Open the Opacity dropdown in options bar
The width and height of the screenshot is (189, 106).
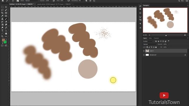[x=48, y=1]
